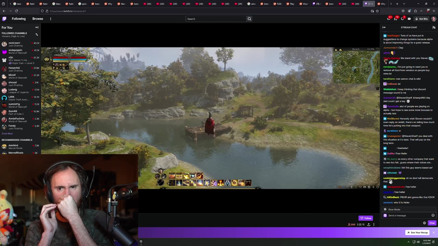Show hidden system tray icons

(408, 242)
